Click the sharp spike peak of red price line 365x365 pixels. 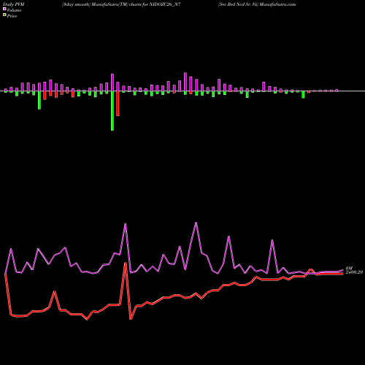pyautogui.click(x=125, y=264)
